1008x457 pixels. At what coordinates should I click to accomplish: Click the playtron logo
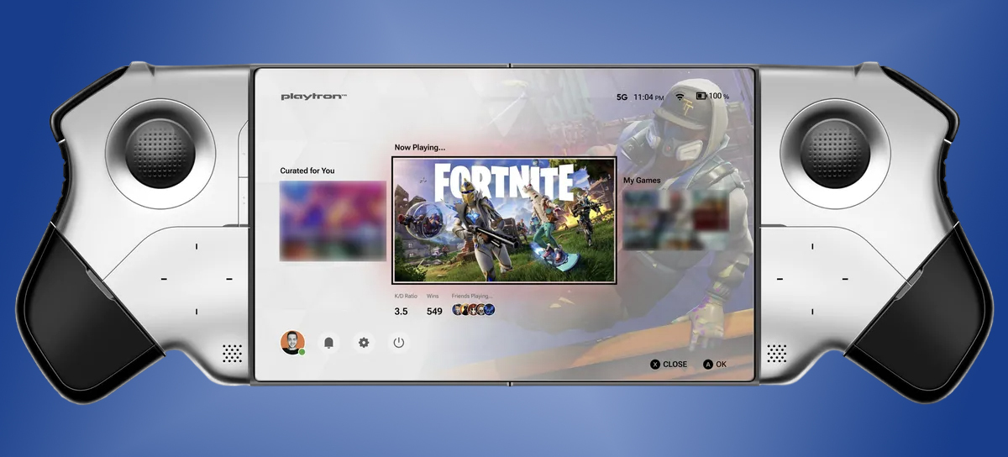(313, 97)
